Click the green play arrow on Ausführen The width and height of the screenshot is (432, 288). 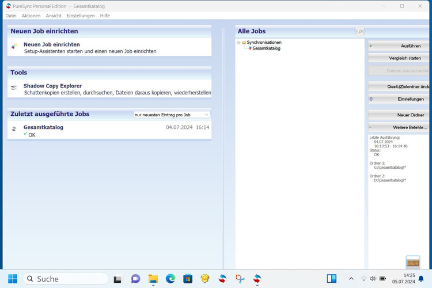[371, 46]
